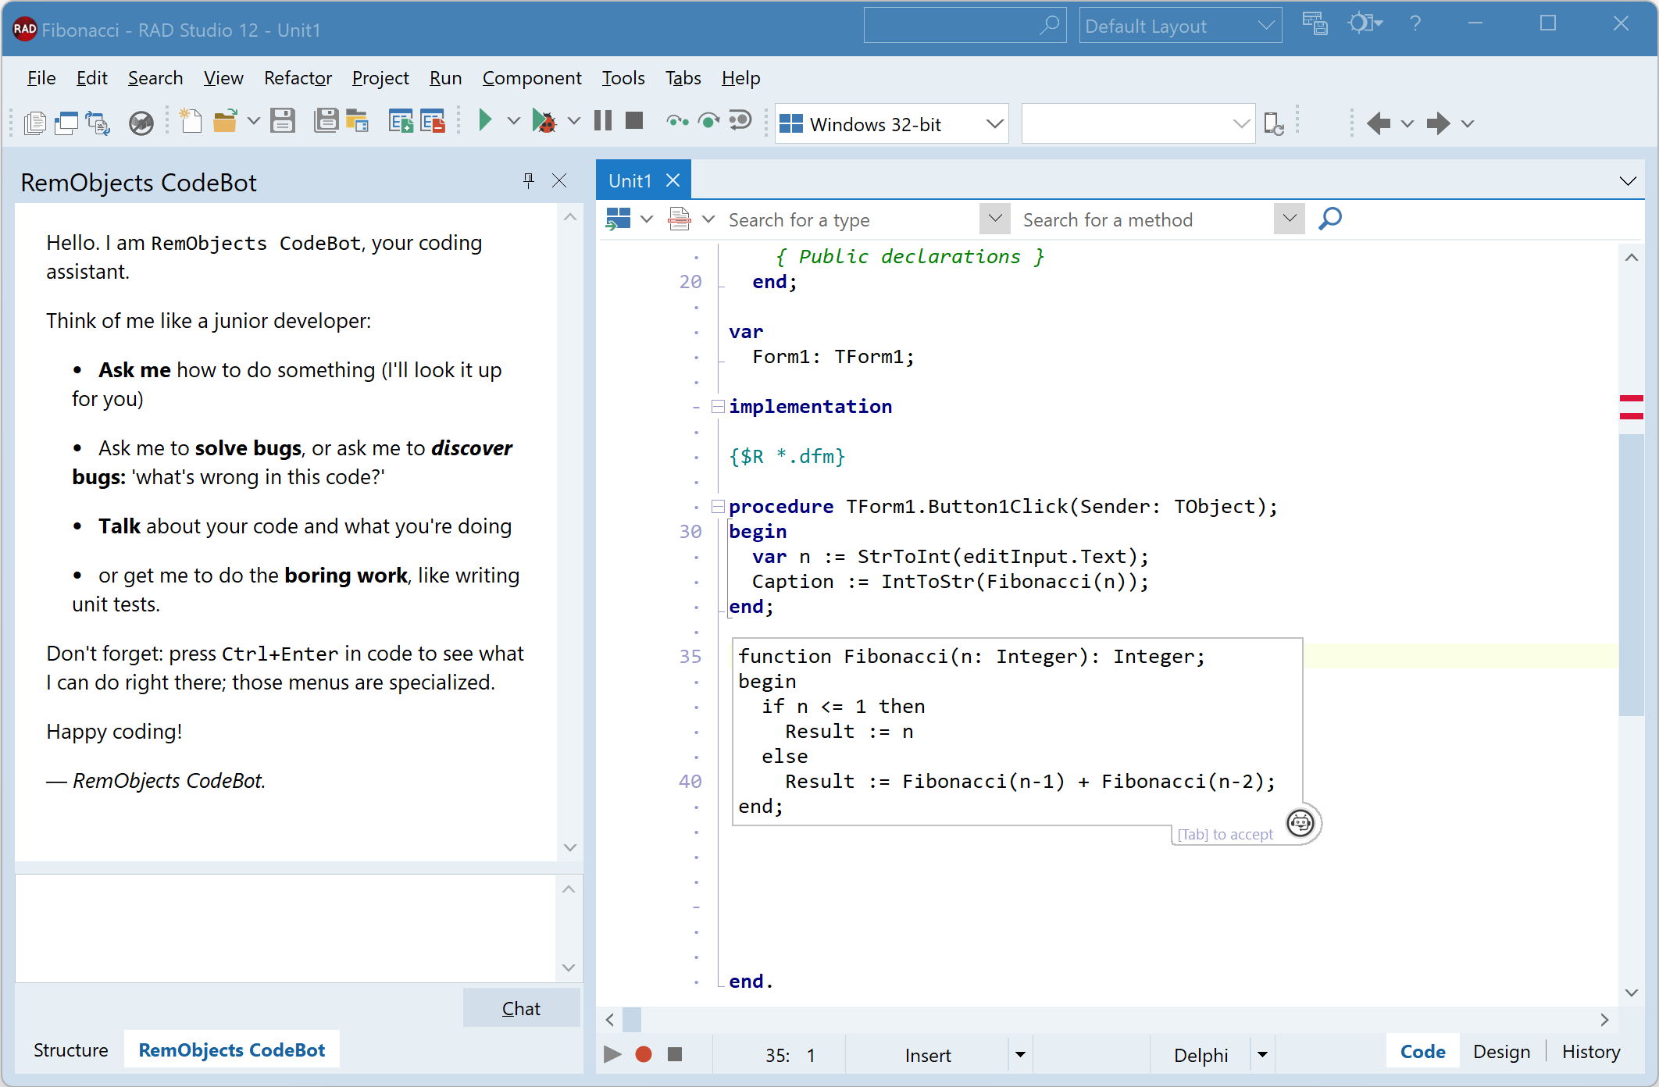The image size is (1659, 1087).
Task: Click the Save All icon
Action: tap(325, 122)
